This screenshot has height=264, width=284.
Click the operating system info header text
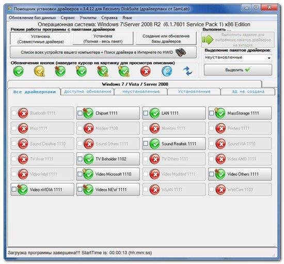point(144,24)
